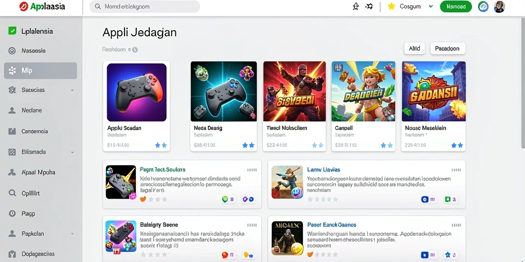Click the yellow badge on Balnigrity Seene
This screenshot has height=262, width=525.
click(248, 255)
